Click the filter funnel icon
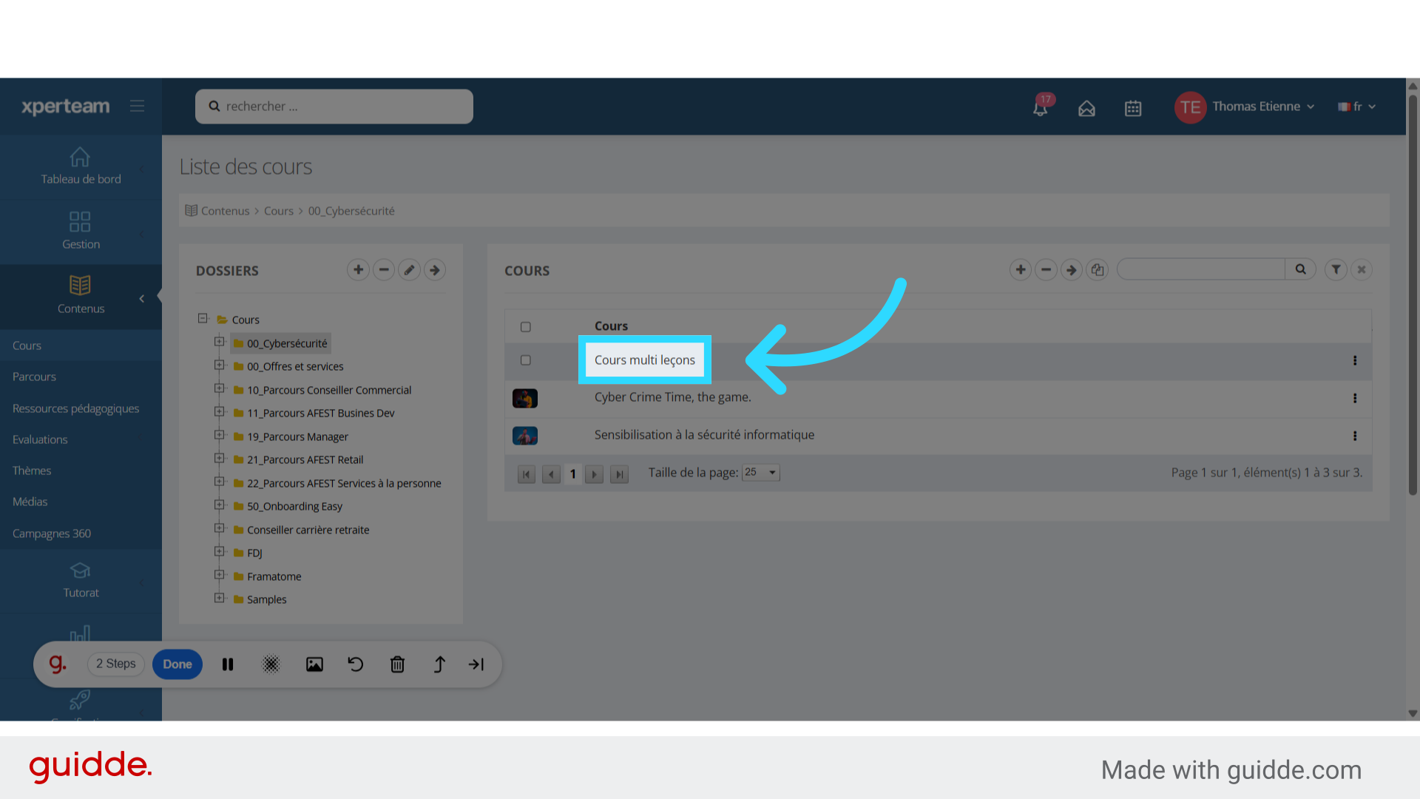Image resolution: width=1420 pixels, height=799 pixels. 1336,270
